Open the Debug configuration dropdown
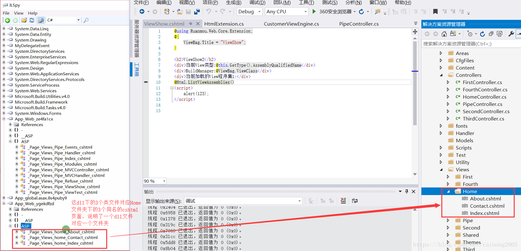This screenshot has height=251, width=521. (x=260, y=12)
